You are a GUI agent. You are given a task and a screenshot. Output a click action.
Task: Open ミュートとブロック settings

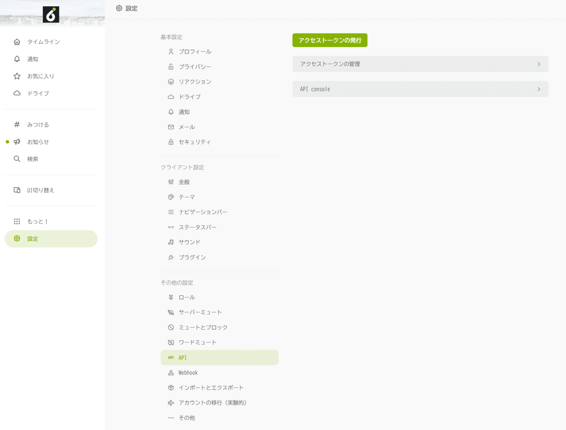pyautogui.click(x=203, y=327)
